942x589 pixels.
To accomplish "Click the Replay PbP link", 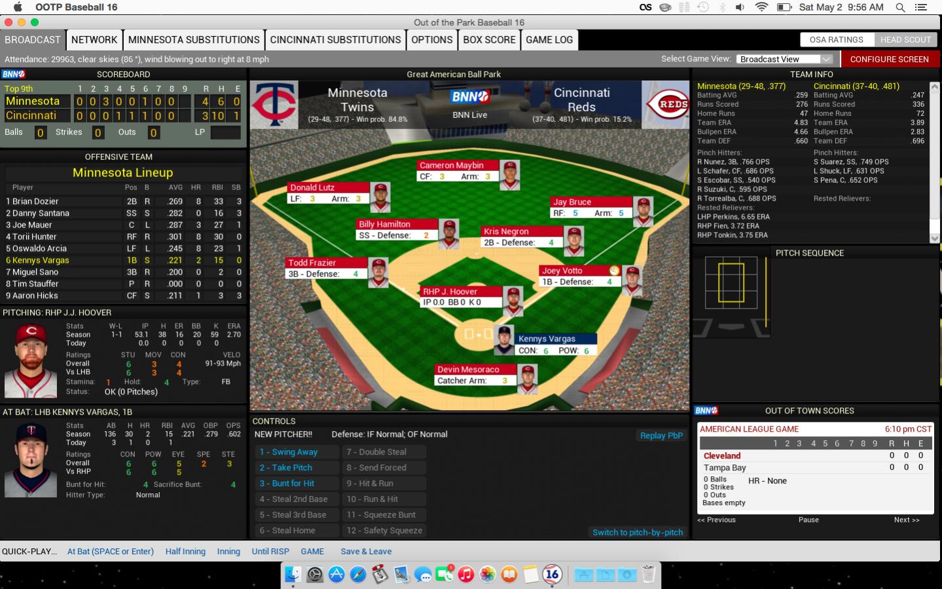I will (661, 435).
